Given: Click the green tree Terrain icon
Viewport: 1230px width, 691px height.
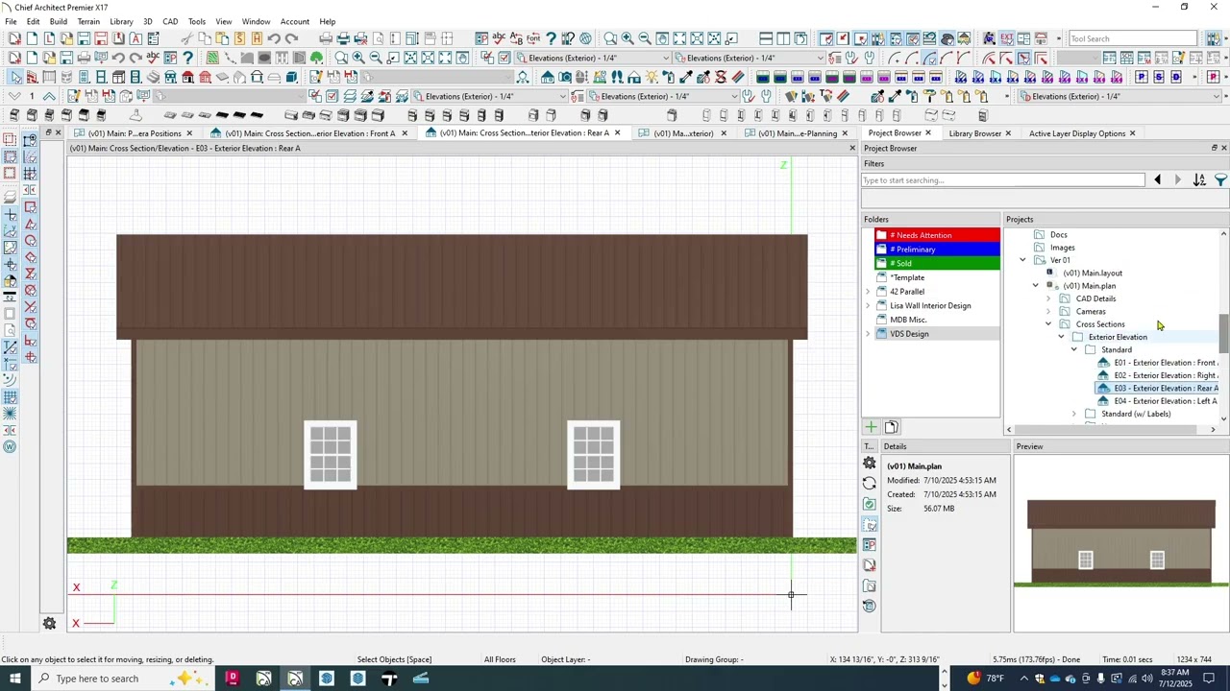Looking at the screenshot, I should point(316,58).
